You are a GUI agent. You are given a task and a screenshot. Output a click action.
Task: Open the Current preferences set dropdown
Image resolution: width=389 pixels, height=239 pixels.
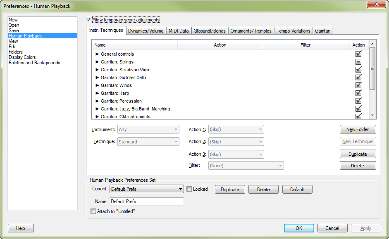coord(146,189)
